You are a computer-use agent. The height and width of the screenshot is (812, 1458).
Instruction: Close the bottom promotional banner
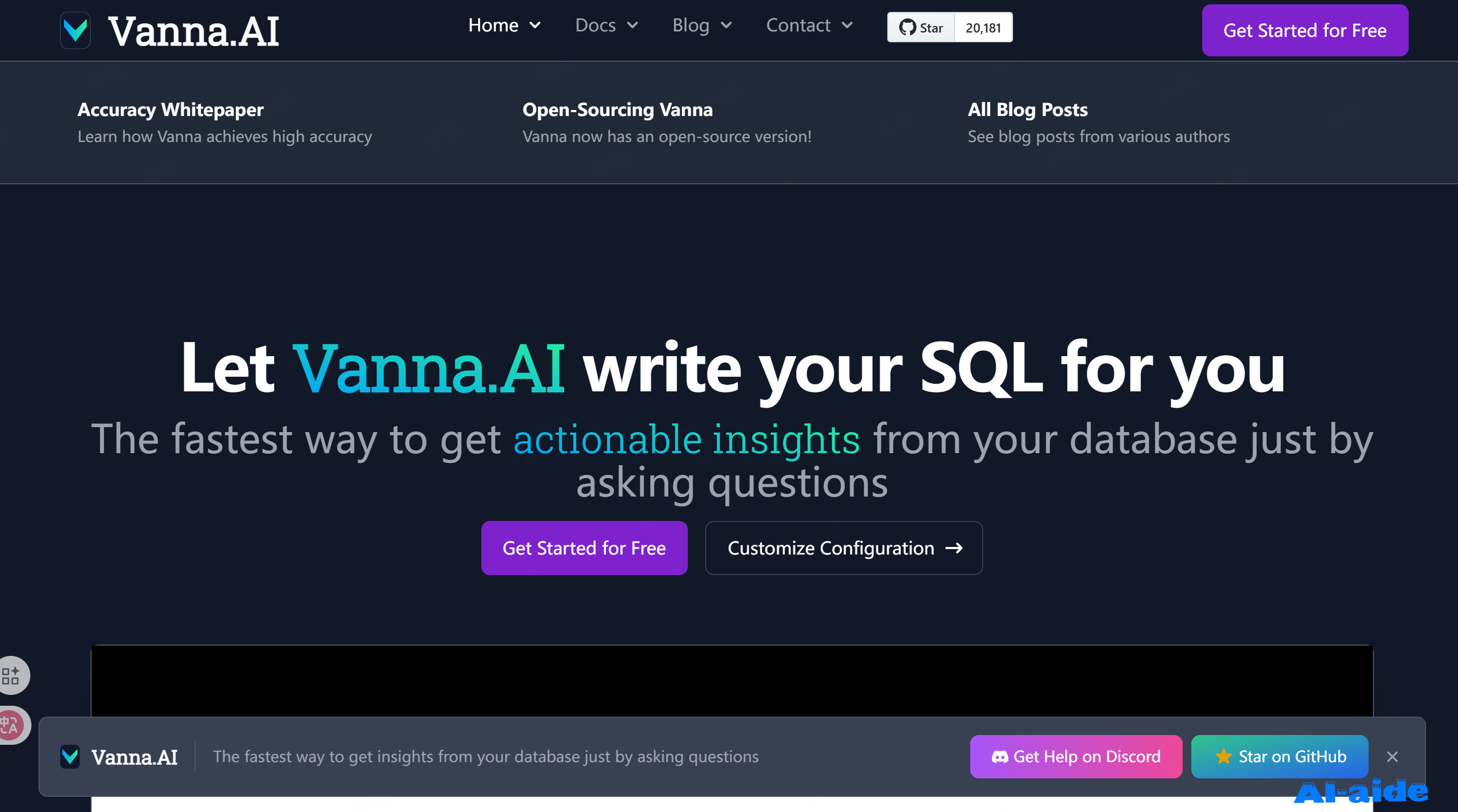point(1392,757)
